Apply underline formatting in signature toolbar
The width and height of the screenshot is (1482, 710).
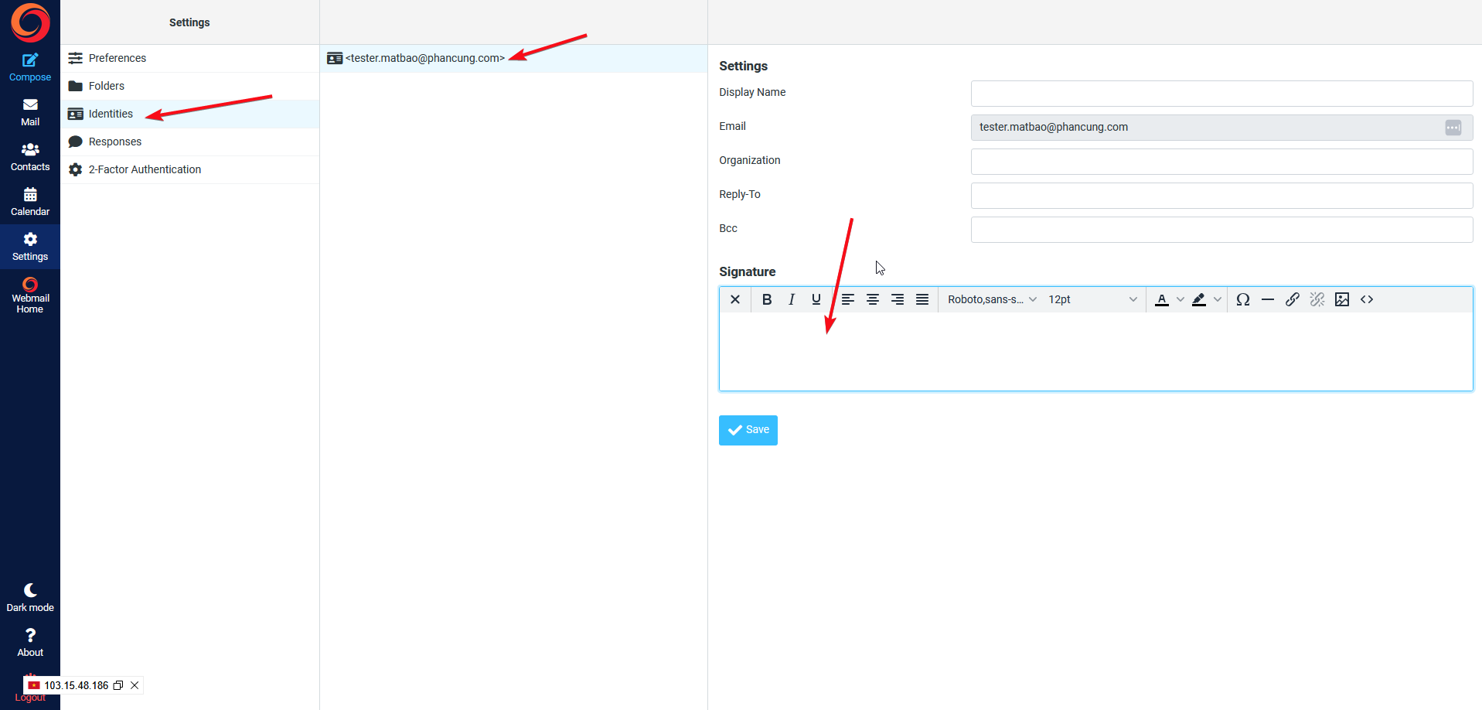point(816,299)
